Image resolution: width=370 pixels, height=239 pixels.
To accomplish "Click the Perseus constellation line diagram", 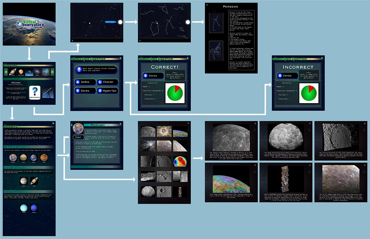I will point(216,23).
